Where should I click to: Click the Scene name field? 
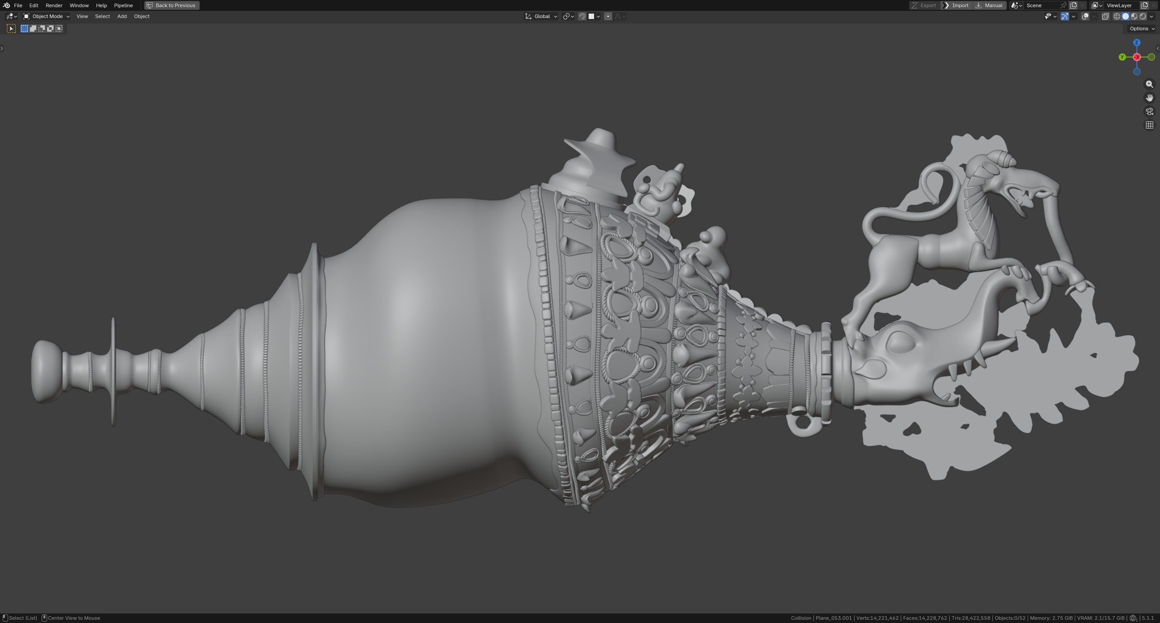(x=1041, y=5)
